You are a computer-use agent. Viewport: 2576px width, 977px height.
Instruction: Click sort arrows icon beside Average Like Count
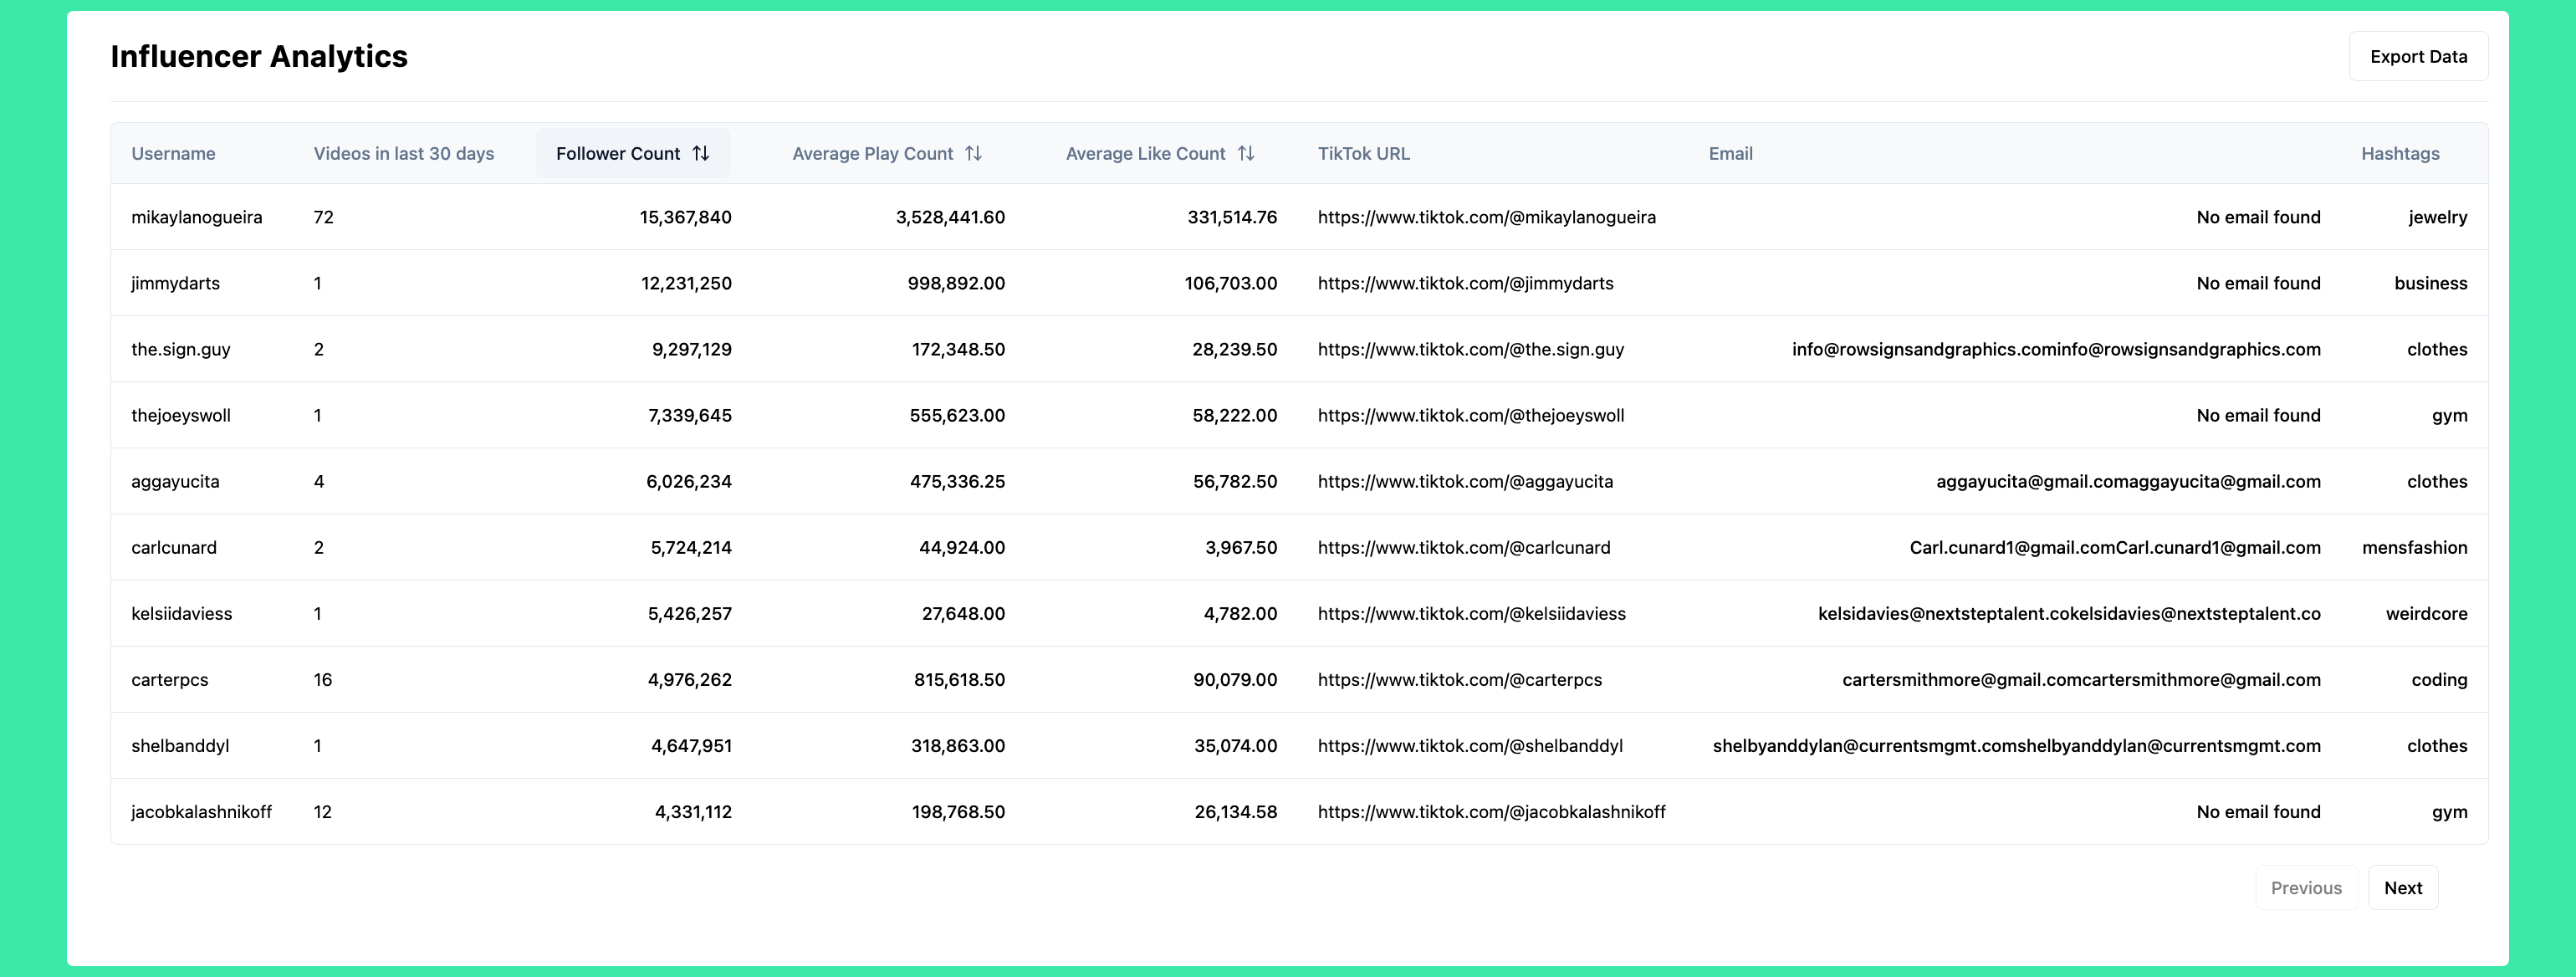(1245, 153)
